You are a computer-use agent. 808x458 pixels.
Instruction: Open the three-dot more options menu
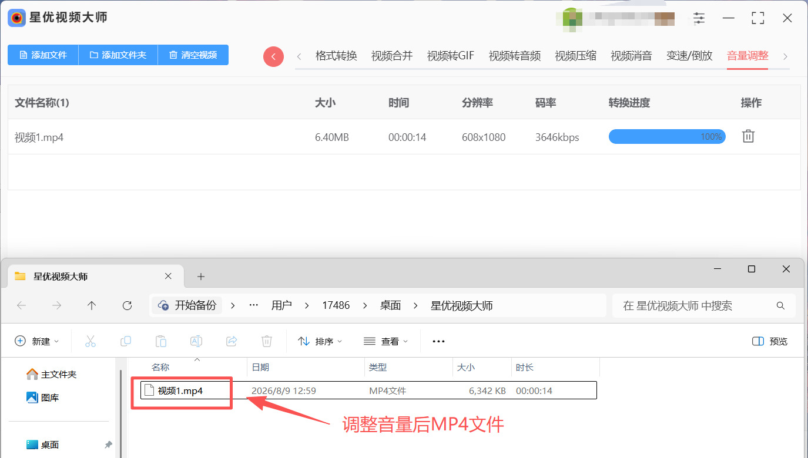point(438,341)
